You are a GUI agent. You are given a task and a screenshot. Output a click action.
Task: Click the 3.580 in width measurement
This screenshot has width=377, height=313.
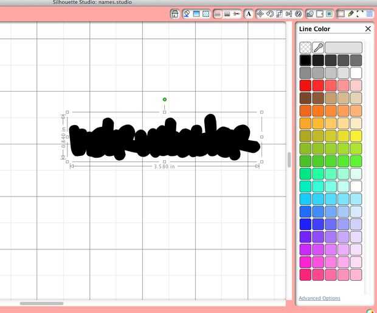(x=164, y=166)
